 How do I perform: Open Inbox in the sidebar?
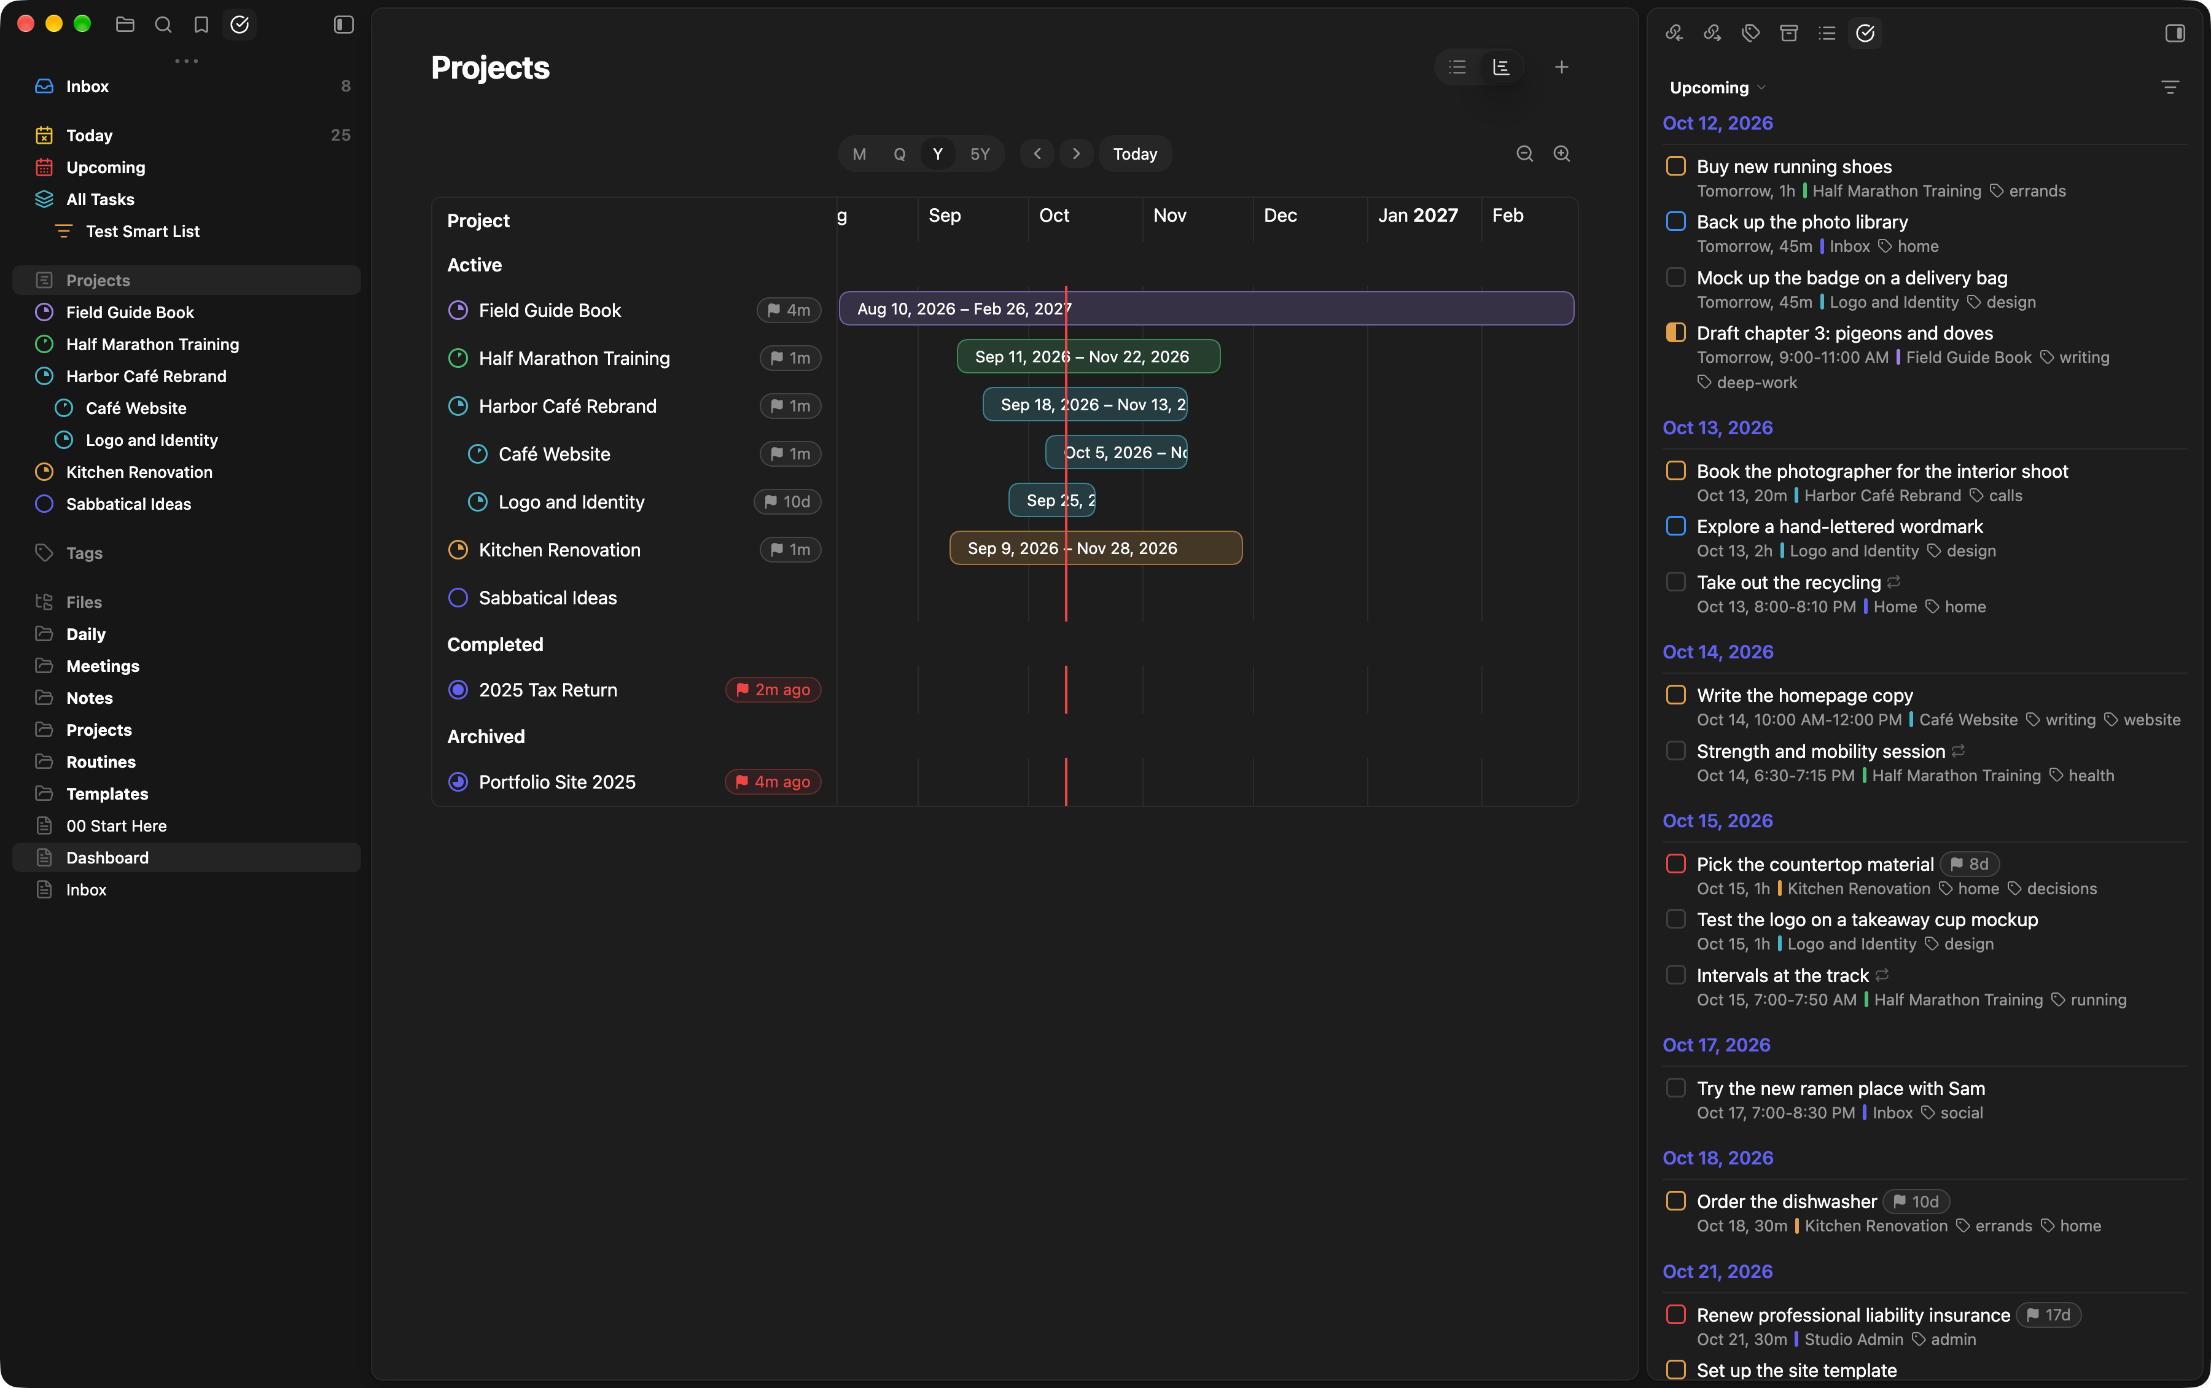[x=186, y=87]
